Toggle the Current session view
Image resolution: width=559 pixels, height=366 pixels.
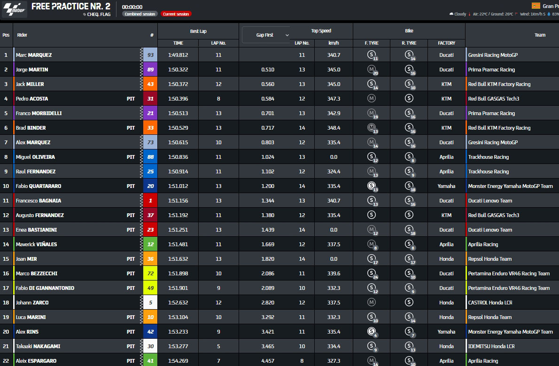click(x=176, y=14)
